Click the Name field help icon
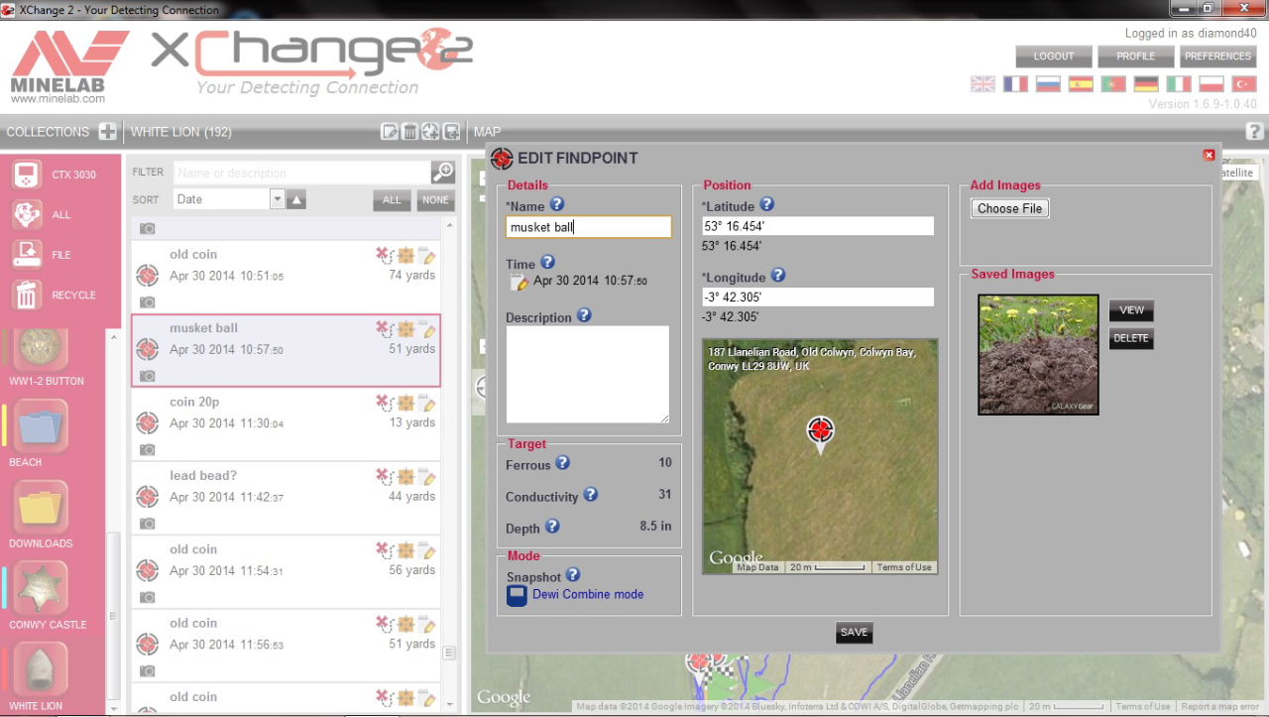The width and height of the screenshot is (1269, 717). (556, 204)
